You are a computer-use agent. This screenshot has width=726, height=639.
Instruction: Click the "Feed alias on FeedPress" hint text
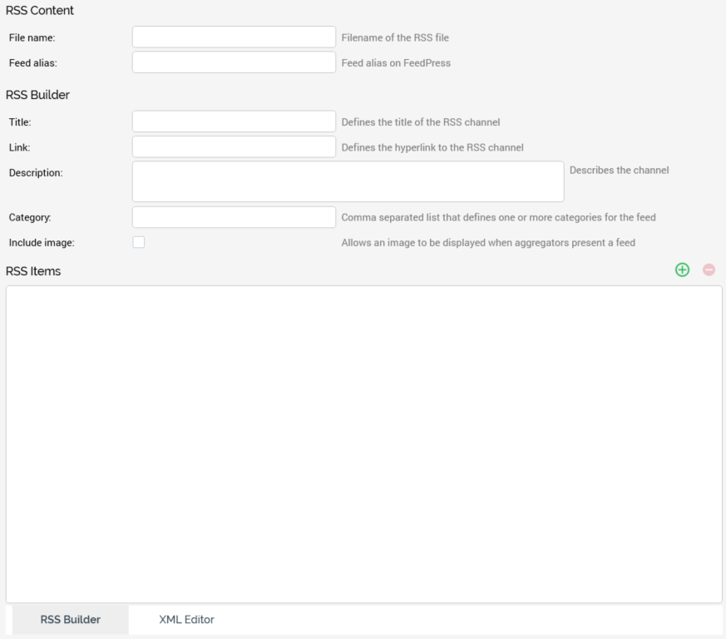pyautogui.click(x=396, y=63)
